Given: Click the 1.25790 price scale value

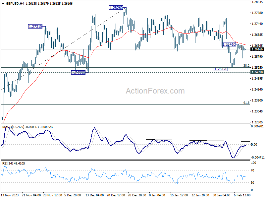Looking at the screenshot, I should pyautogui.click(x=257, y=56).
